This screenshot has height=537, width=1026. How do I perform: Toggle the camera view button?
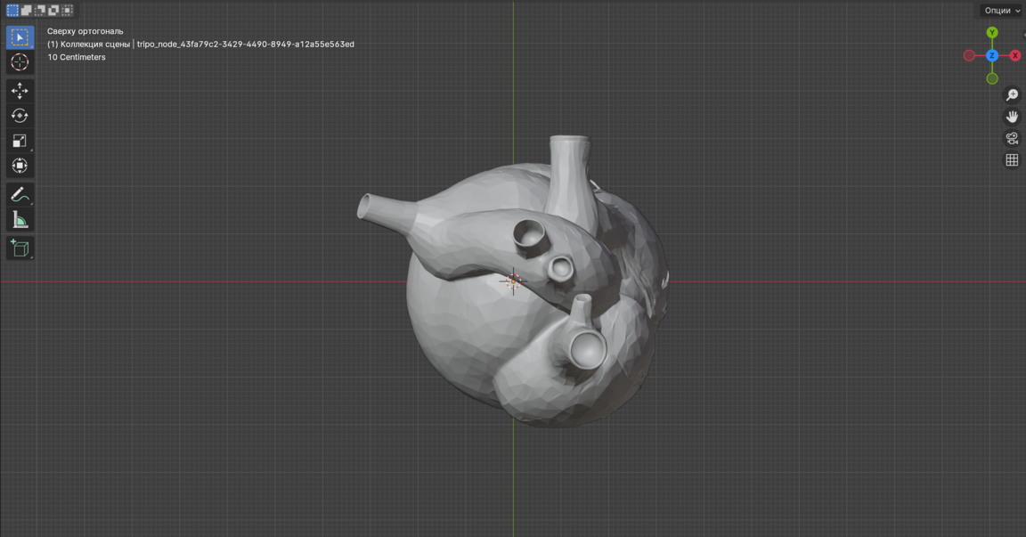point(1012,138)
